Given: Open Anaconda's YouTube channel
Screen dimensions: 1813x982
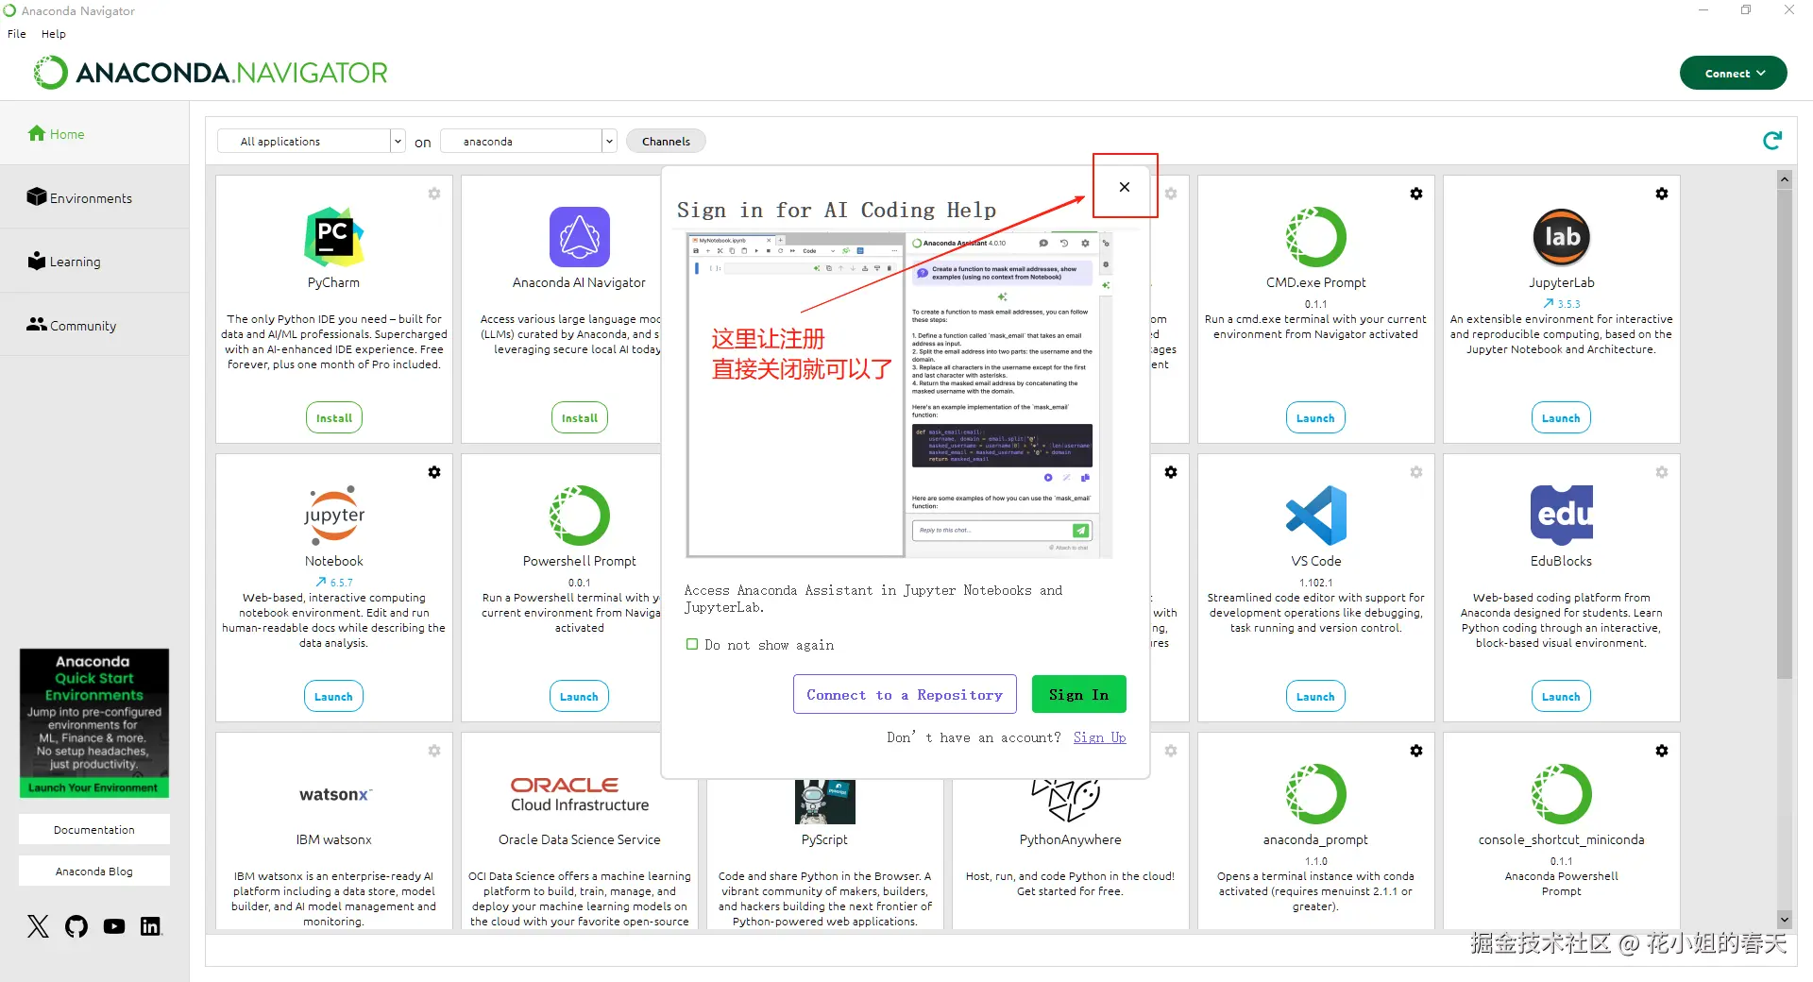Looking at the screenshot, I should pyautogui.click(x=114, y=926).
